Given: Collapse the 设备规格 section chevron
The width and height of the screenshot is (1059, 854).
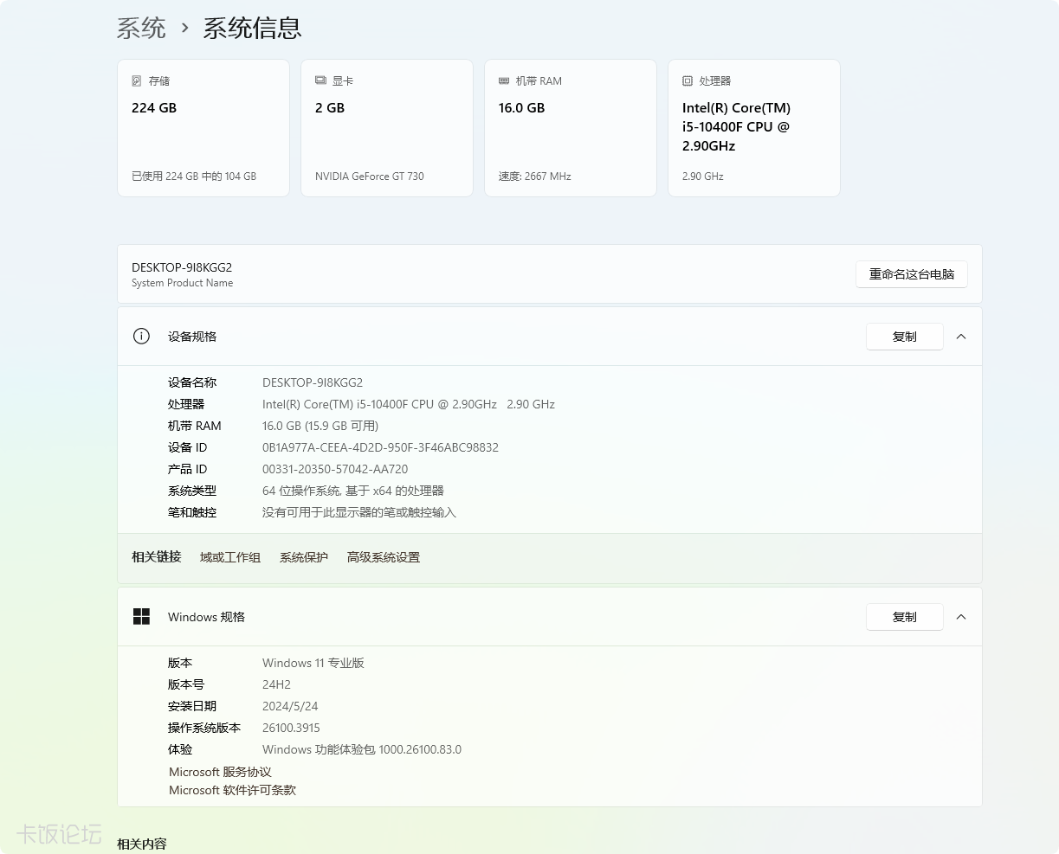Looking at the screenshot, I should tap(961, 337).
